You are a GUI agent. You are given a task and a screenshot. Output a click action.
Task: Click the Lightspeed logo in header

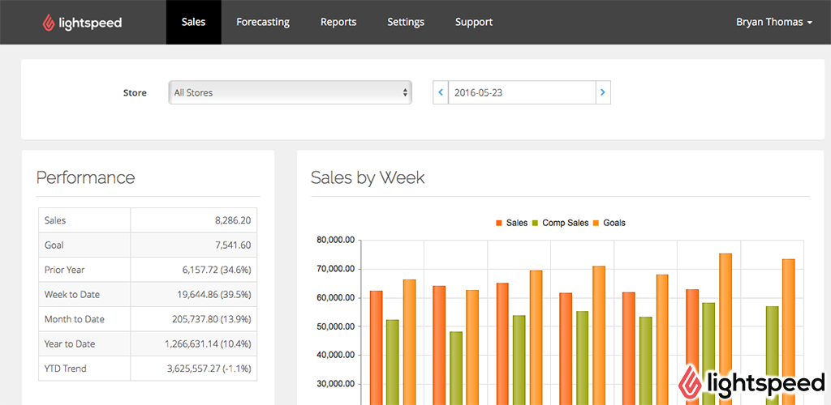[82, 23]
